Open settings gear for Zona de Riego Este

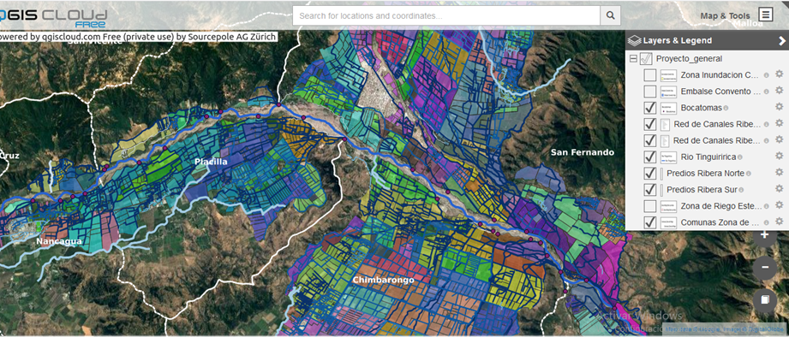pyautogui.click(x=780, y=205)
